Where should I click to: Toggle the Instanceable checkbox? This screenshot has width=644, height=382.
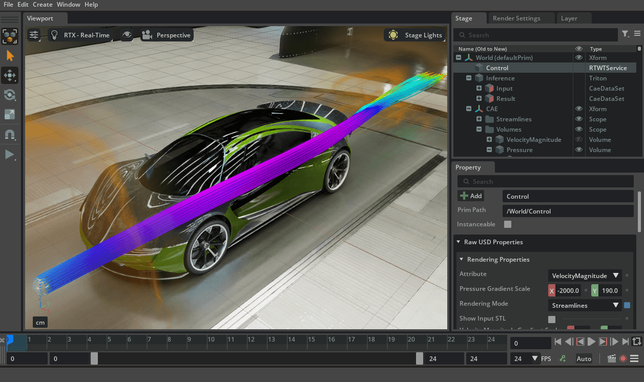point(507,224)
